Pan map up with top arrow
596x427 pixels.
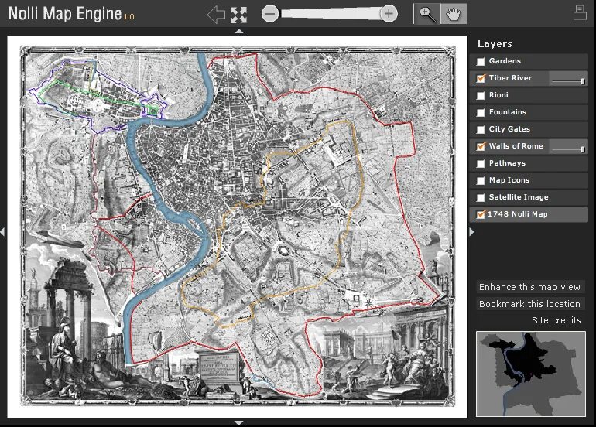239,32
